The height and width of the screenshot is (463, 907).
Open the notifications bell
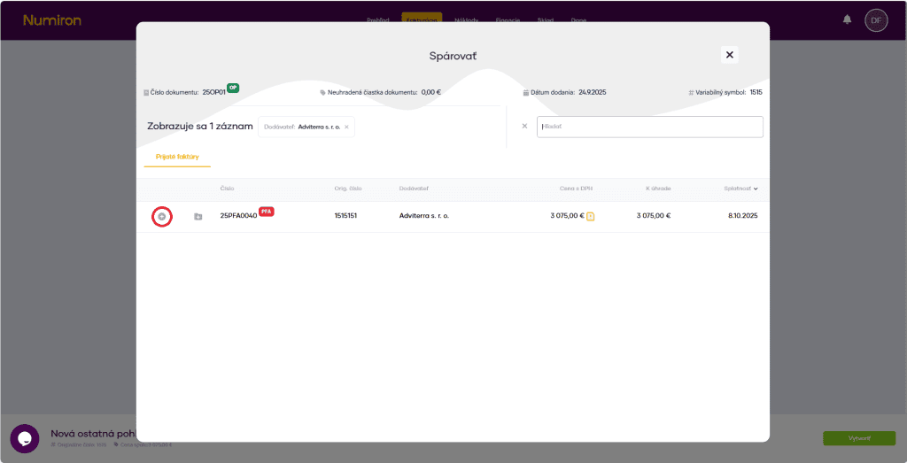point(848,19)
